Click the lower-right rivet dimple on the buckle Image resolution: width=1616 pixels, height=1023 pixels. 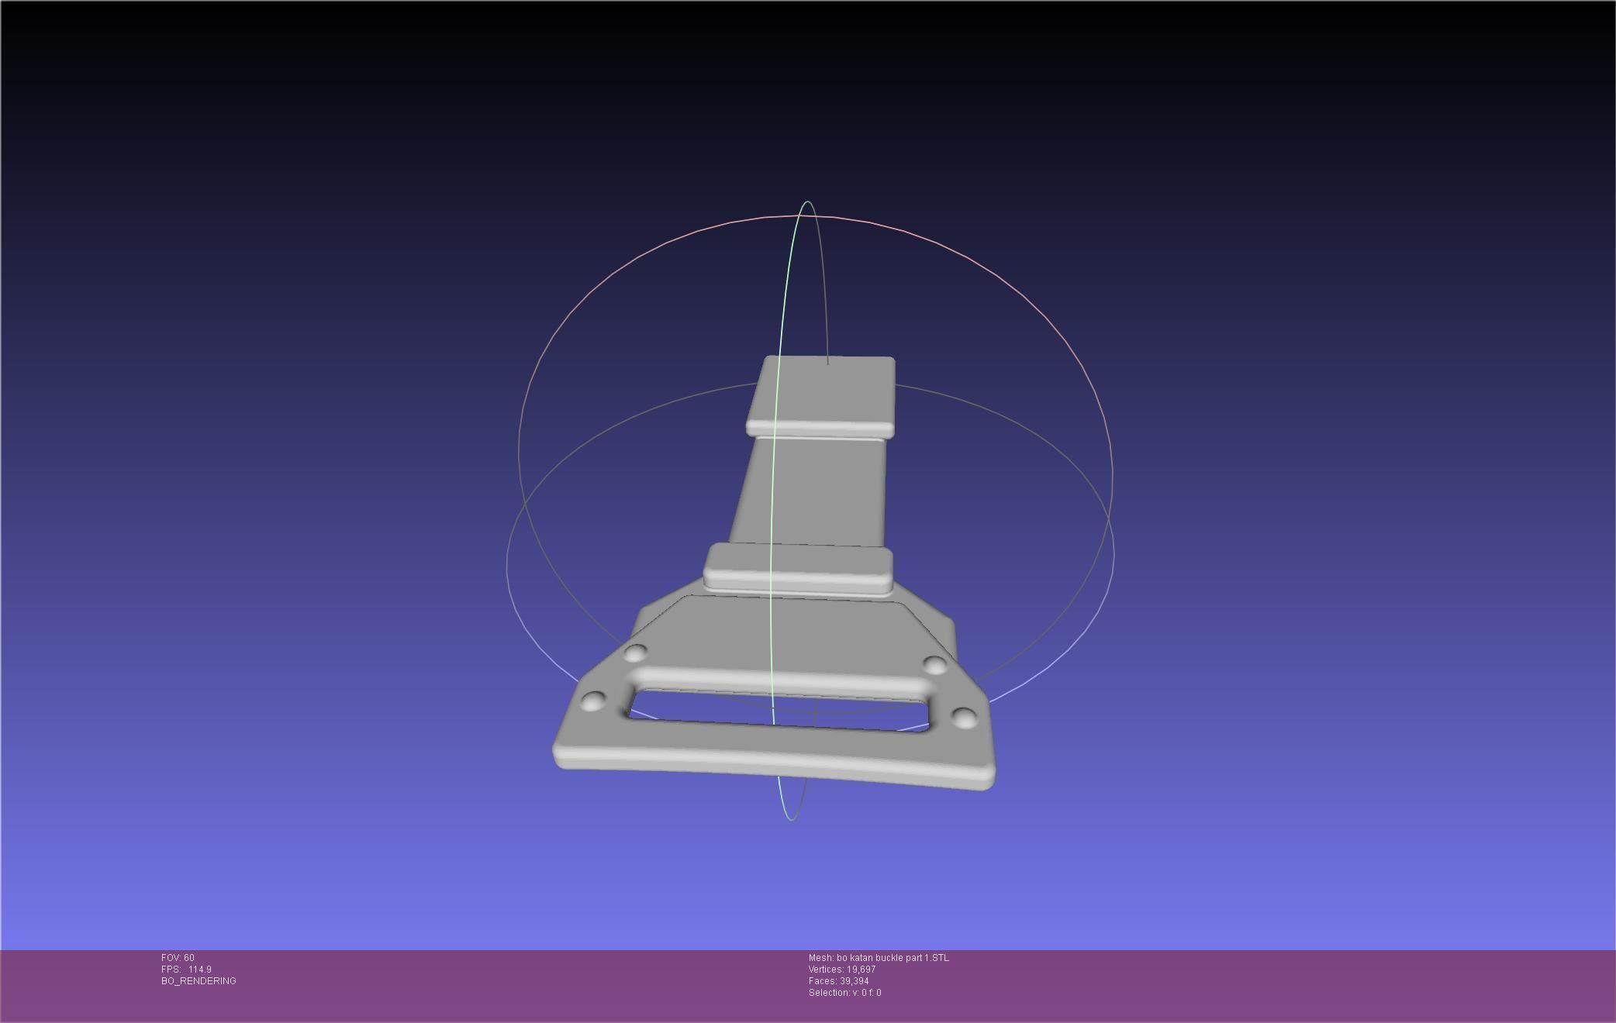tap(964, 718)
